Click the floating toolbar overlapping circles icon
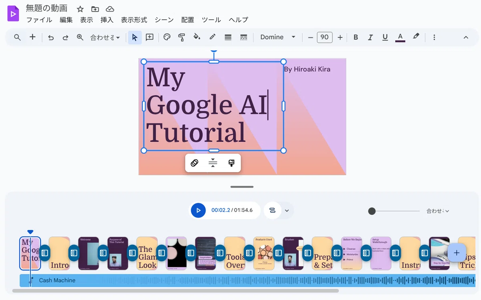Screen dimensions: 481x300 point(194,163)
